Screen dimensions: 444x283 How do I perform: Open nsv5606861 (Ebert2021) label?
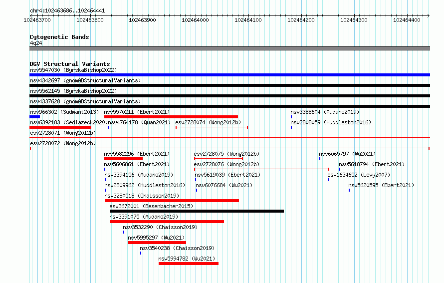tap(137, 164)
